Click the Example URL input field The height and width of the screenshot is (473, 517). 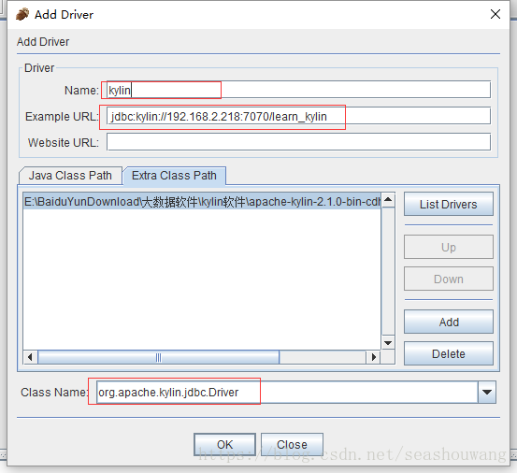(299, 116)
